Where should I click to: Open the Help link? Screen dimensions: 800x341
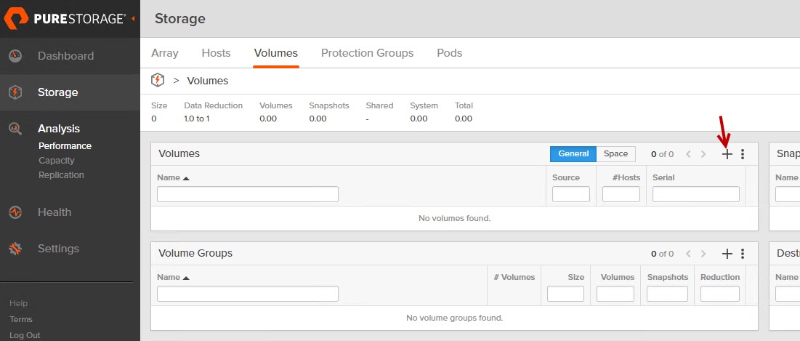point(18,303)
